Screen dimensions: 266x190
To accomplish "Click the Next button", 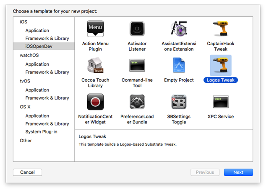I will click(x=238, y=172).
